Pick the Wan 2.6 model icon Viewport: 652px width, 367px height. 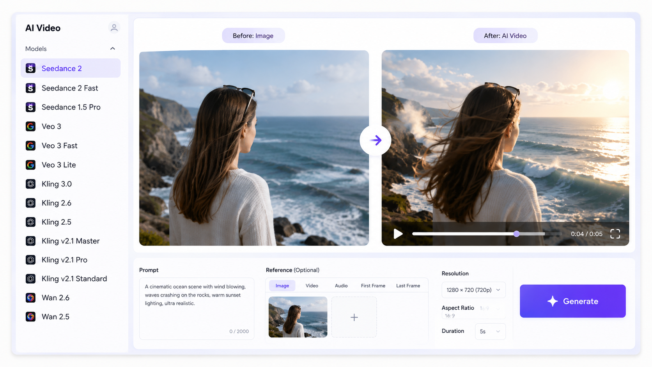click(30, 298)
